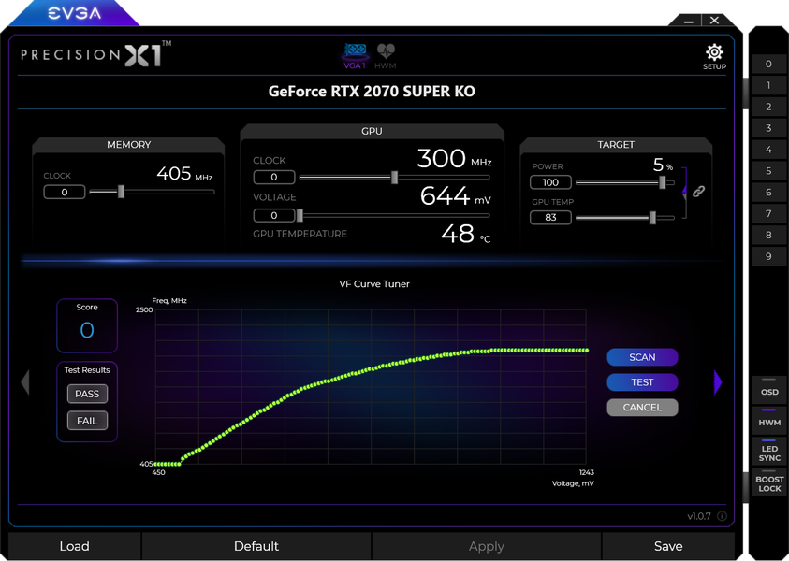Screen dimensions: 789x561
Task: Select the VGA 1 graphics card icon
Action: [x=355, y=56]
